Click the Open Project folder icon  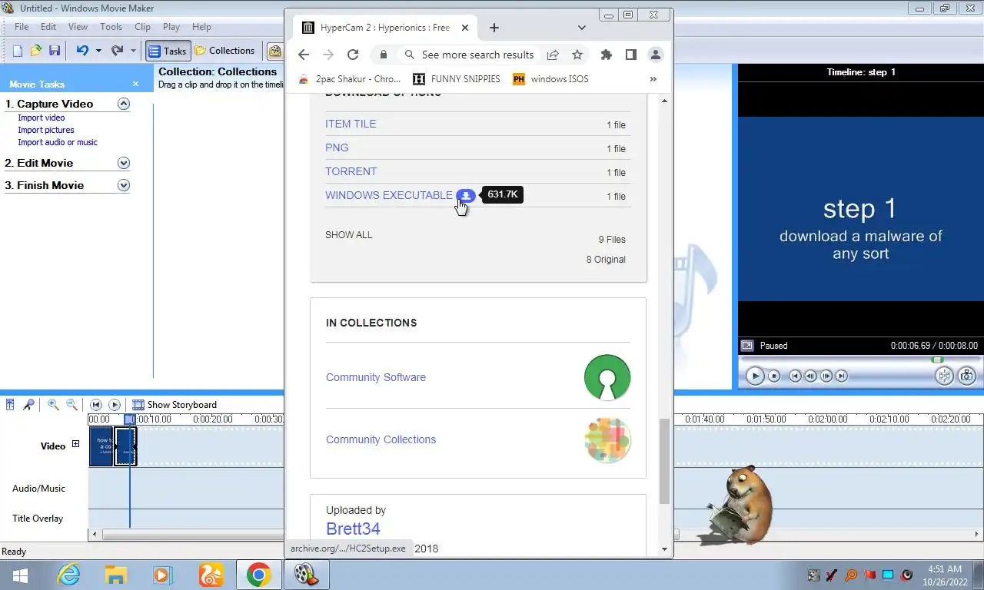point(35,51)
